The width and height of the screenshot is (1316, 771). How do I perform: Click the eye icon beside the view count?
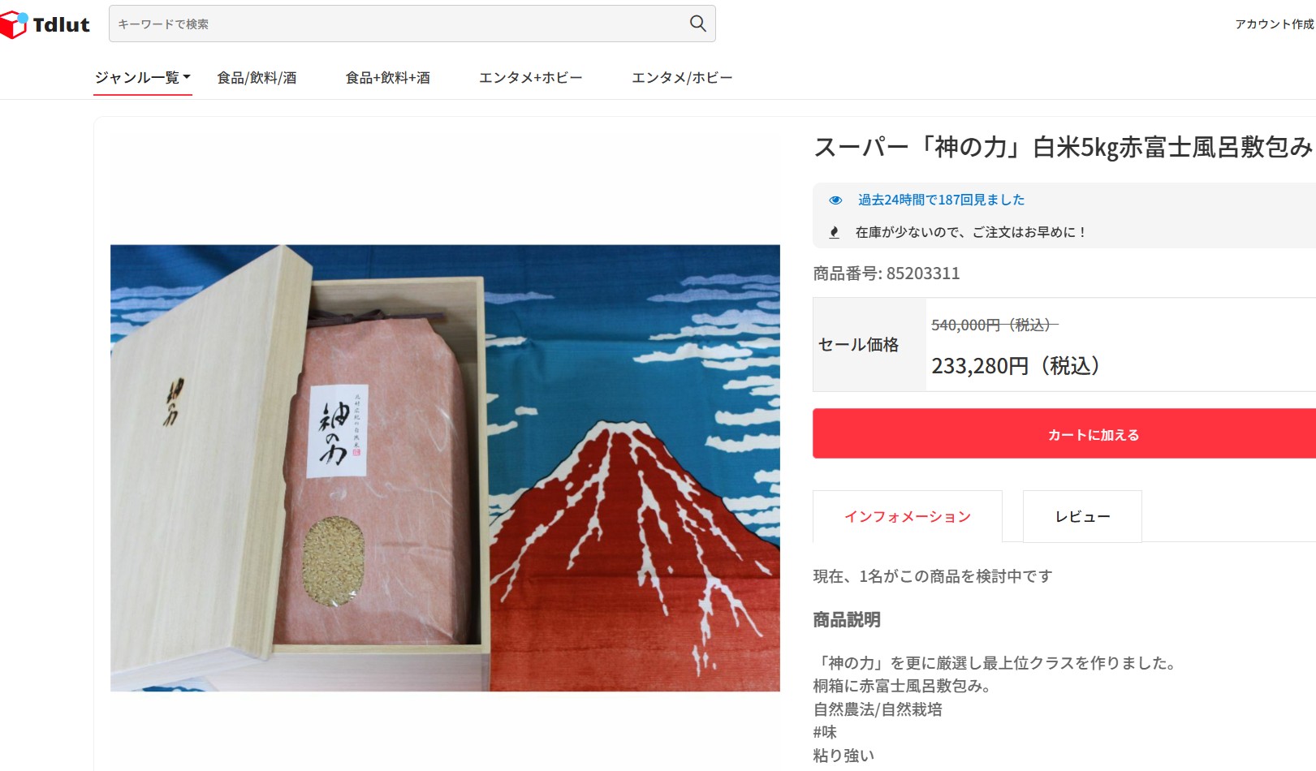[x=835, y=200]
